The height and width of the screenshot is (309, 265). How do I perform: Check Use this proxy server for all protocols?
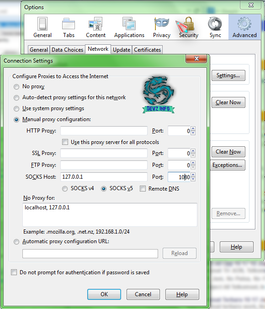tap(65, 142)
